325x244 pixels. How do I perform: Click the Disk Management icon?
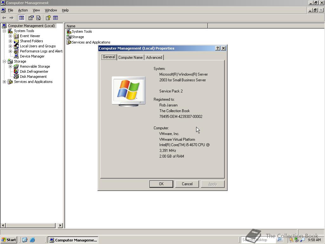pos(16,77)
